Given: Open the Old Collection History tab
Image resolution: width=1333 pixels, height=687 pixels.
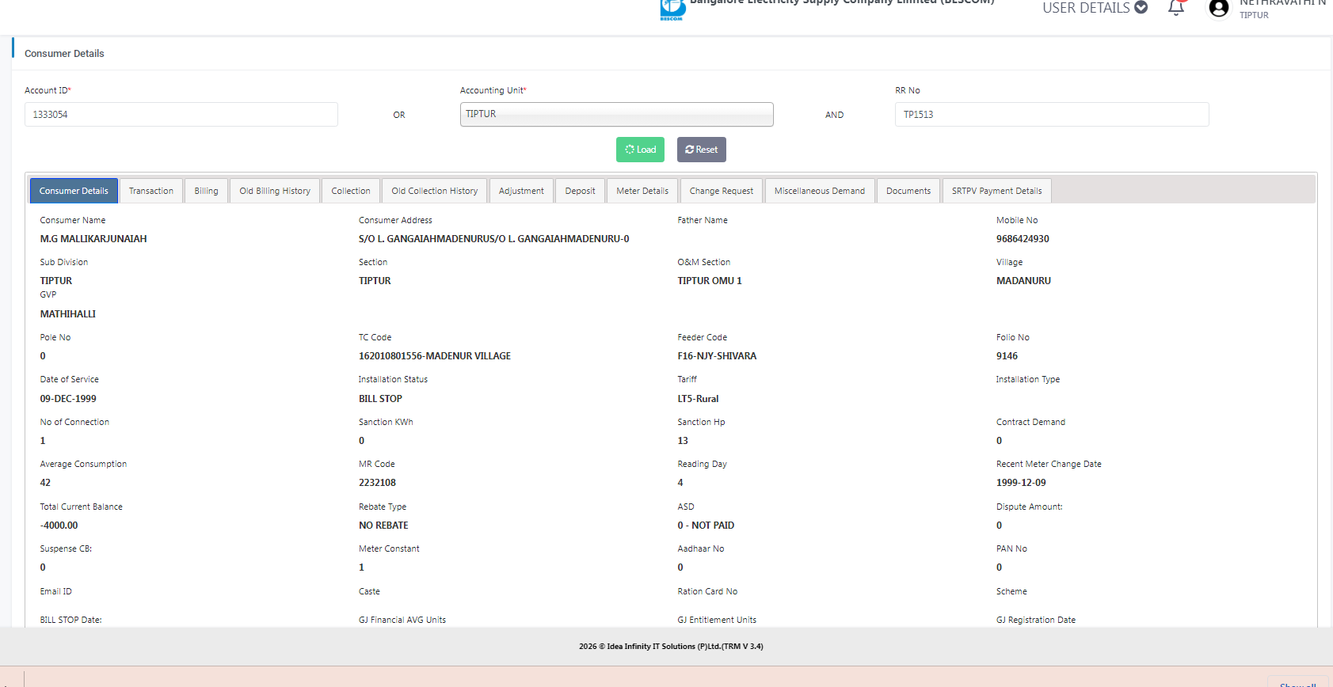Looking at the screenshot, I should pos(435,191).
